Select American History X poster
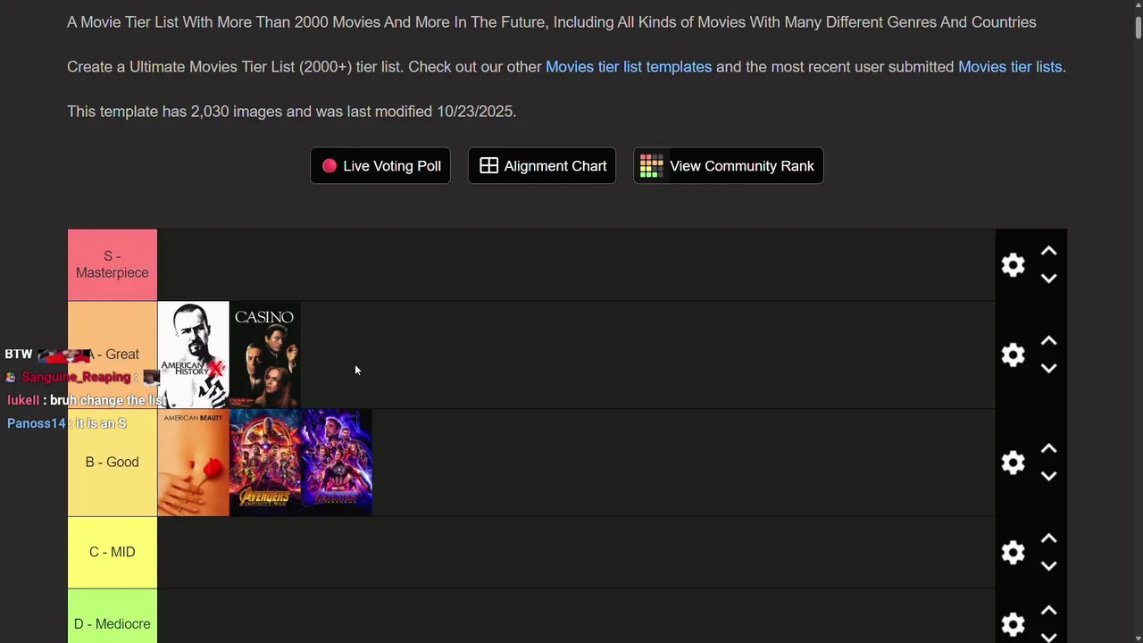Screen dimensions: 1143x643 193,355
